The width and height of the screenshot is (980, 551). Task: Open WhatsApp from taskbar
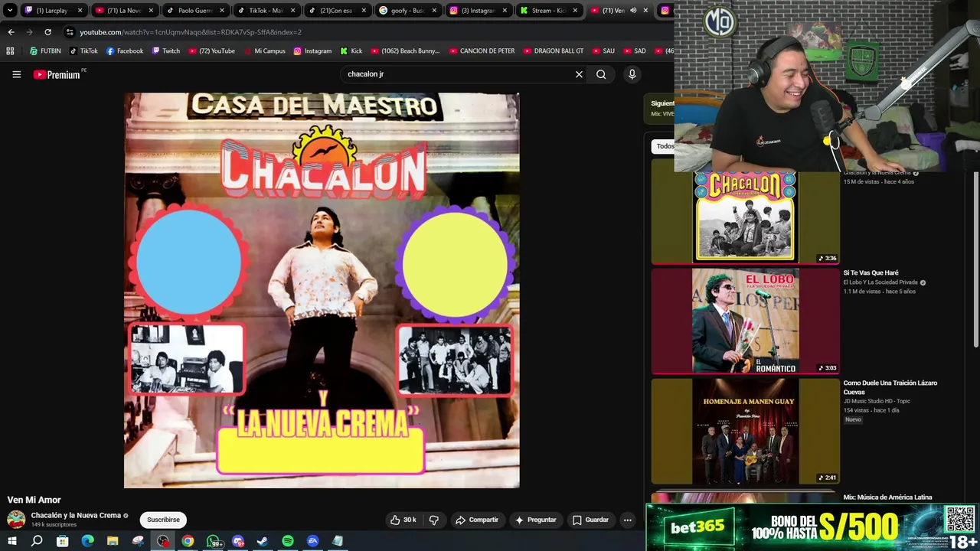pos(214,541)
